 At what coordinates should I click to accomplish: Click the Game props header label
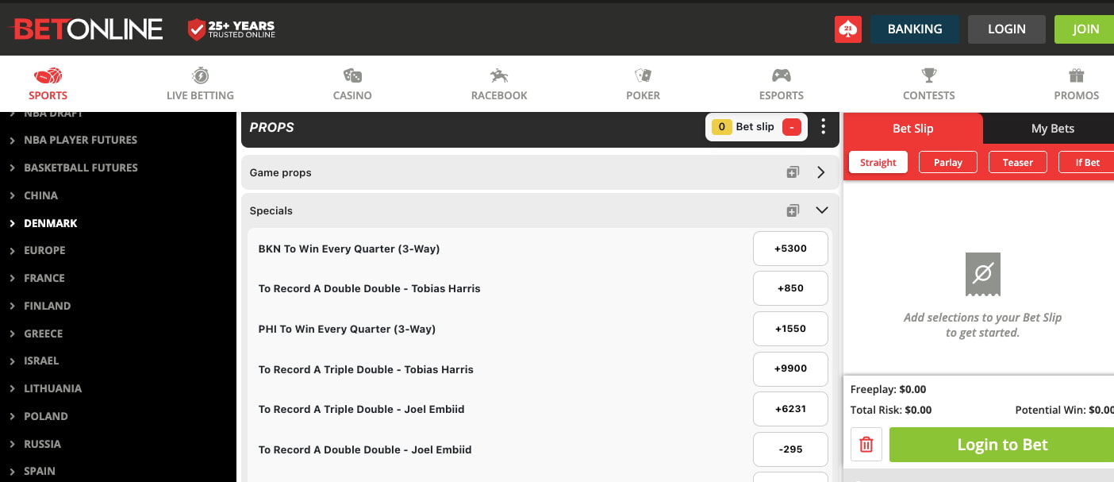click(x=280, y=172)
